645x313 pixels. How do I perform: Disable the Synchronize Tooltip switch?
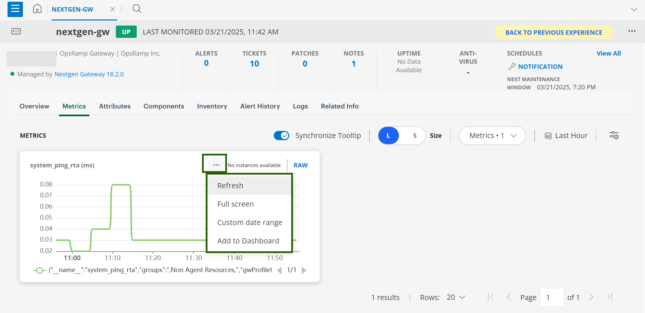pos(281,136)
